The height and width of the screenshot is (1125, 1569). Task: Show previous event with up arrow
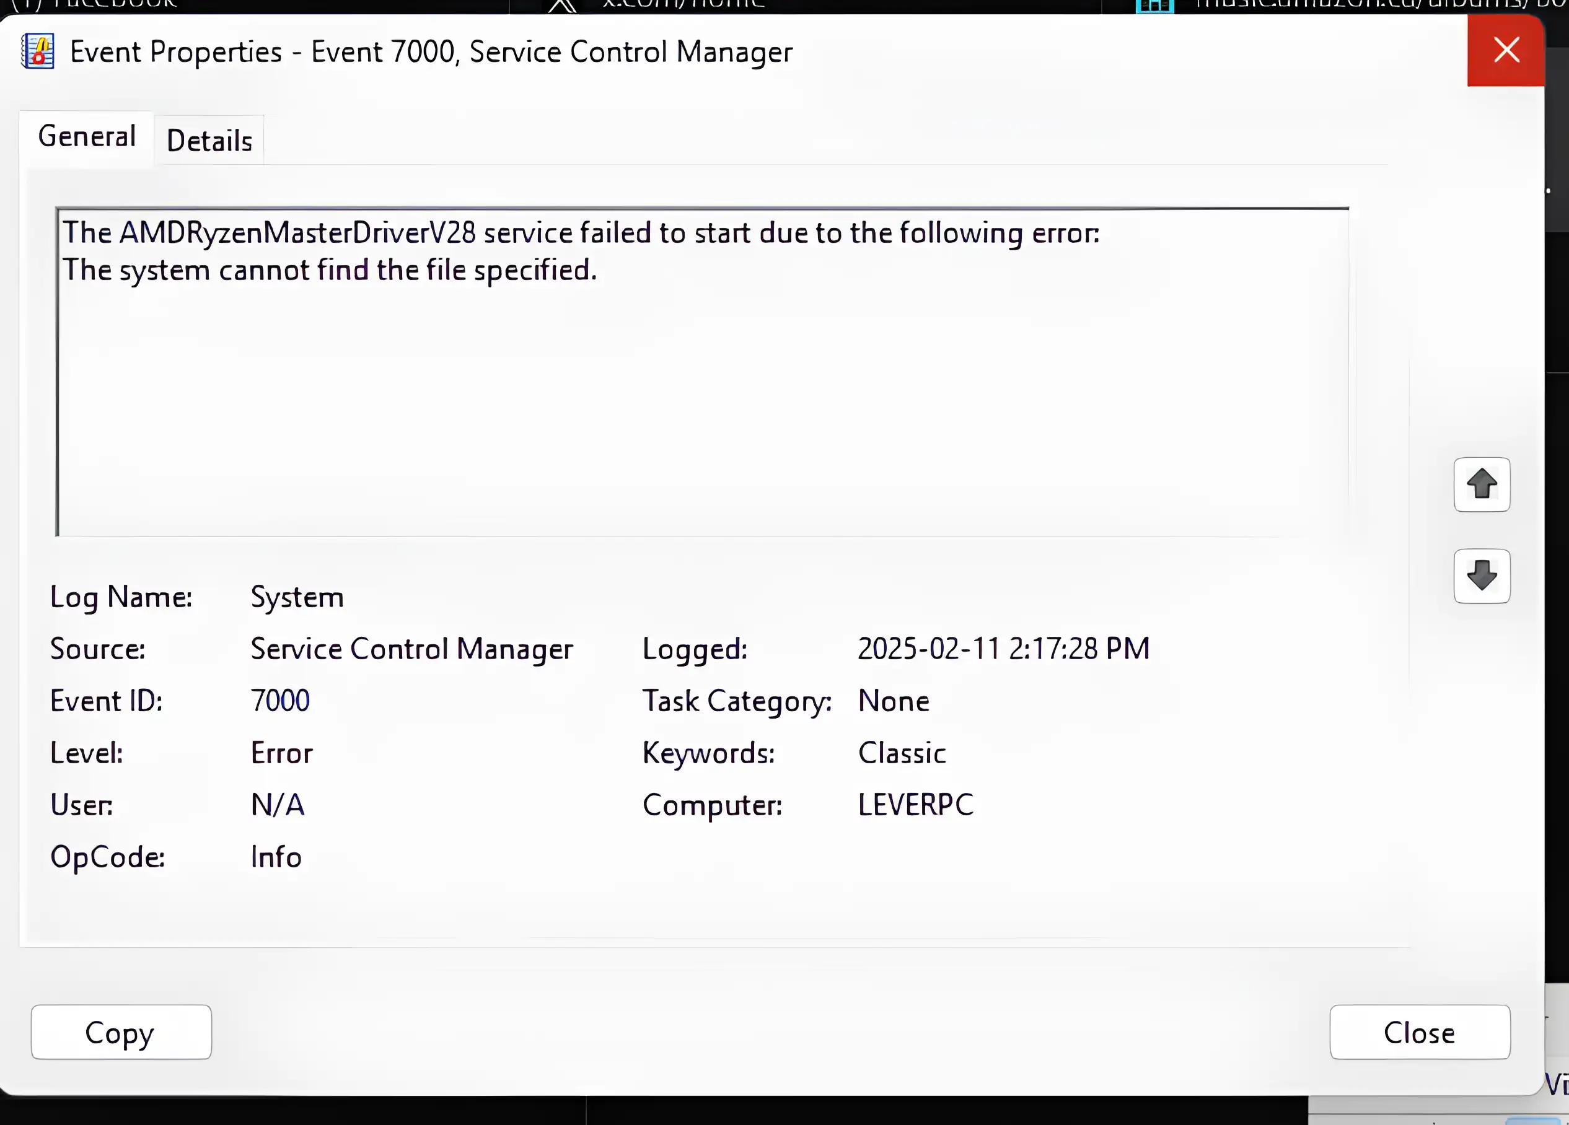pyautogui.click(x=1482, y=484)
